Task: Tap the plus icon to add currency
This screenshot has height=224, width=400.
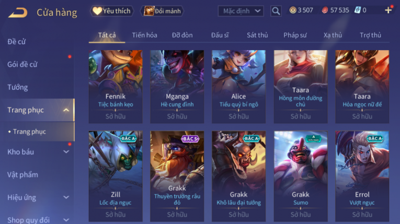Action: pos(388,10)
